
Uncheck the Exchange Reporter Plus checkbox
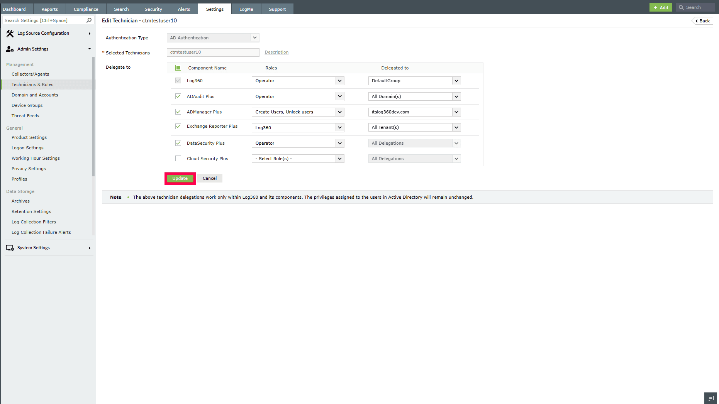pos(178,127)
